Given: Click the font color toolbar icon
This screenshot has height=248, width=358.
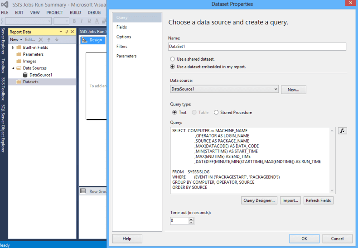Looking at the screenshot, I should click(97, 21).
